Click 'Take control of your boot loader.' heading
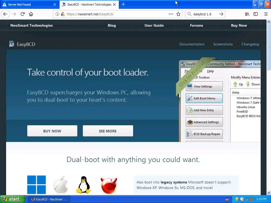The image size is (271, 203). pos(88,72)
